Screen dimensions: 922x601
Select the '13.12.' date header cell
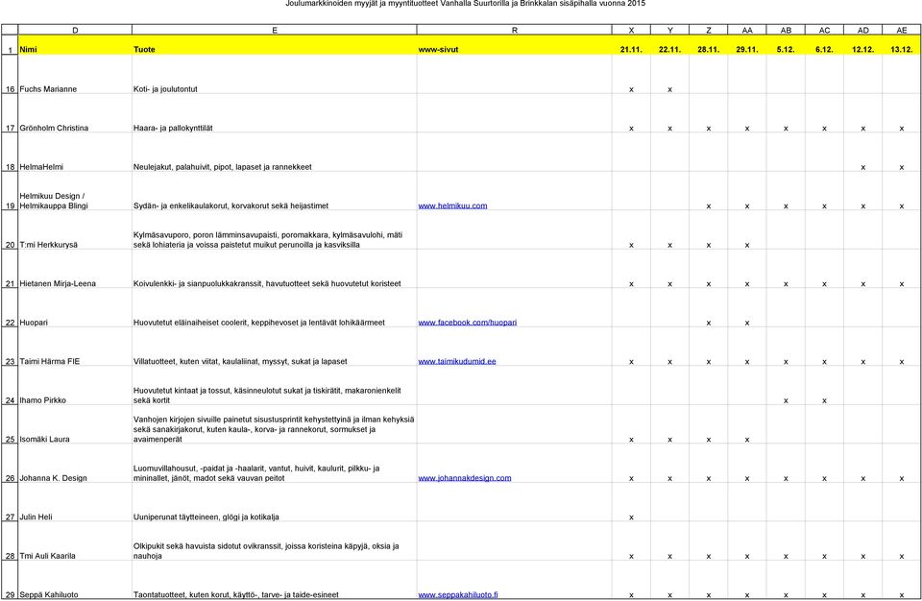(902, 45)
